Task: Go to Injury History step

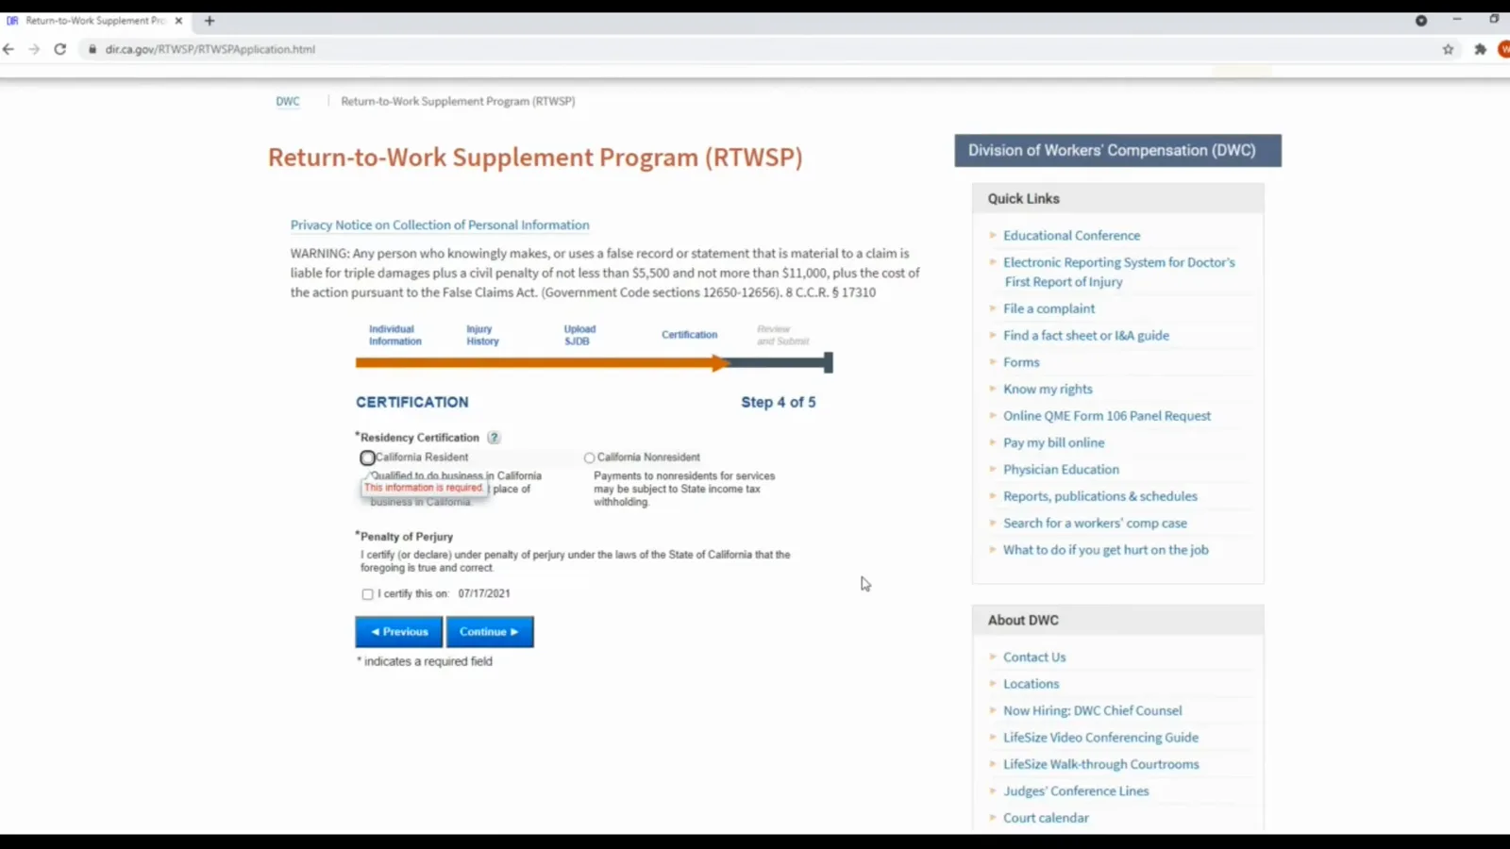Action: click(482, 335)
